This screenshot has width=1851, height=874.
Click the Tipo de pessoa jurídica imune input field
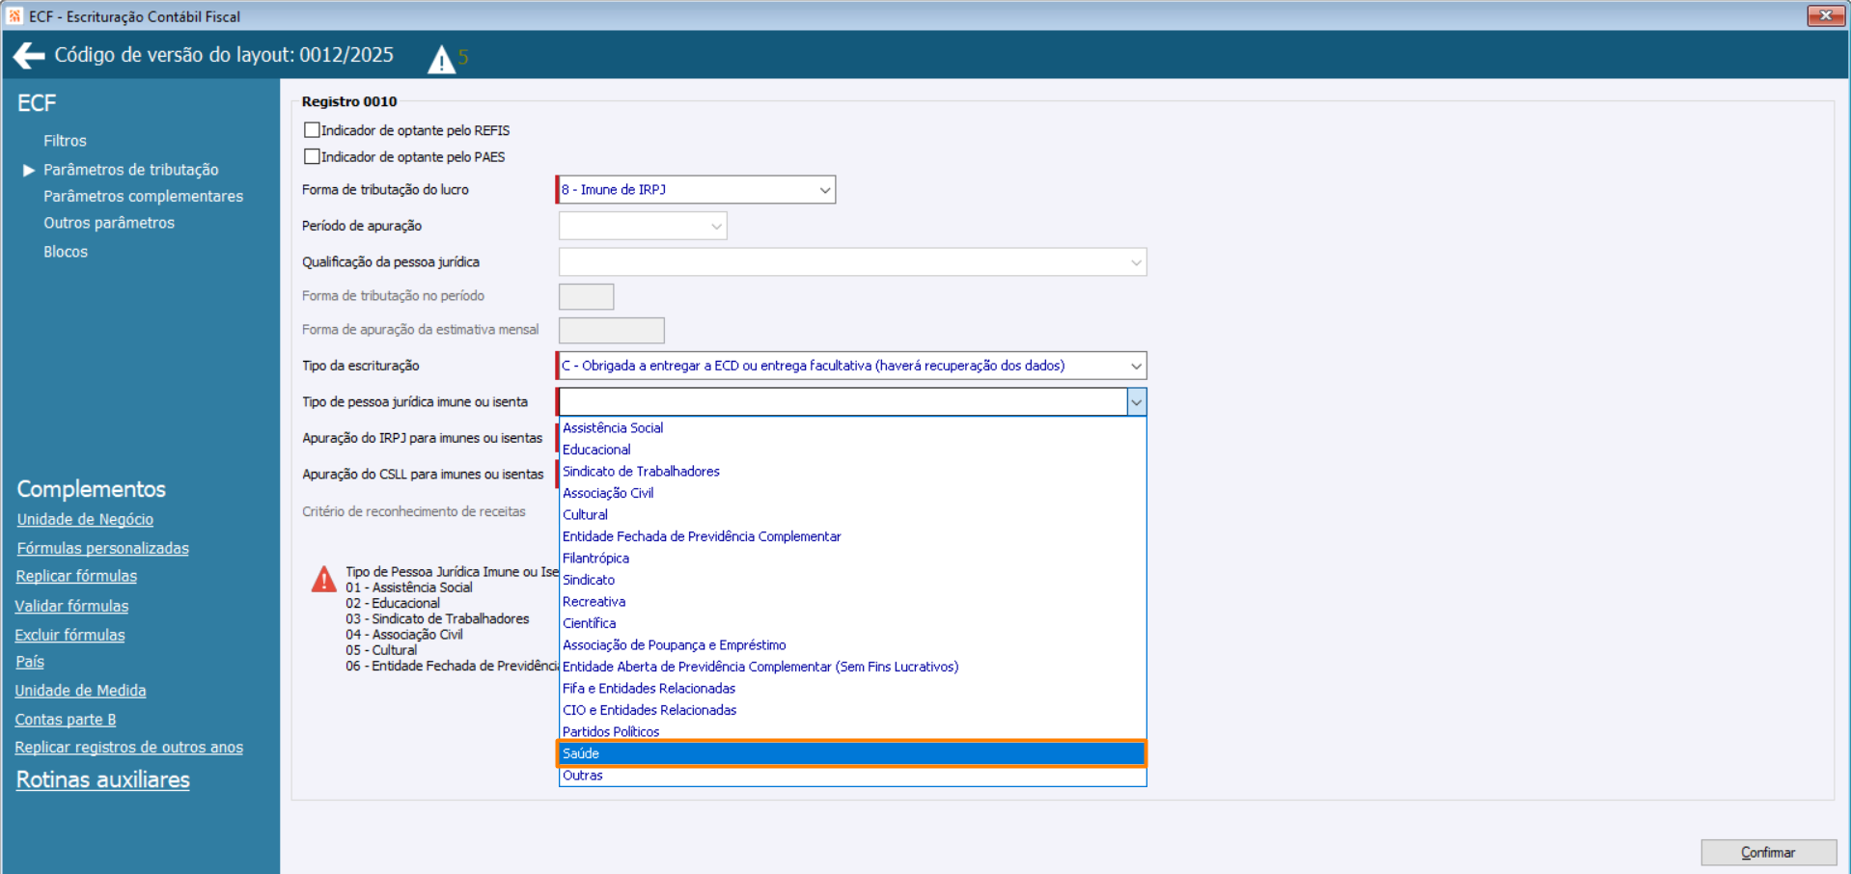[843, 401]
